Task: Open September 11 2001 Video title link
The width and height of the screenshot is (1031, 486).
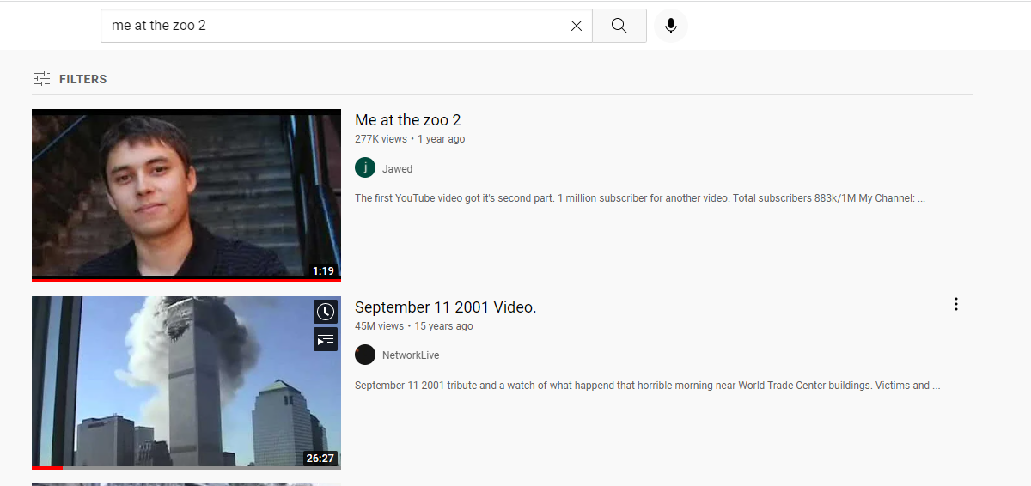Action: 446,307
